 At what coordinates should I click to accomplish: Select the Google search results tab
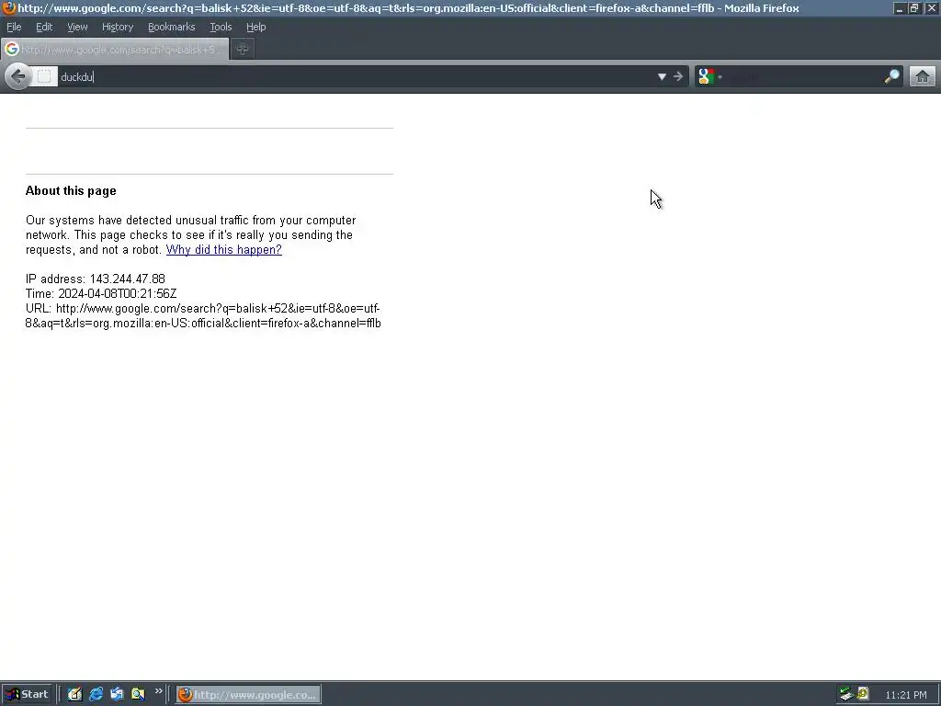115,50
